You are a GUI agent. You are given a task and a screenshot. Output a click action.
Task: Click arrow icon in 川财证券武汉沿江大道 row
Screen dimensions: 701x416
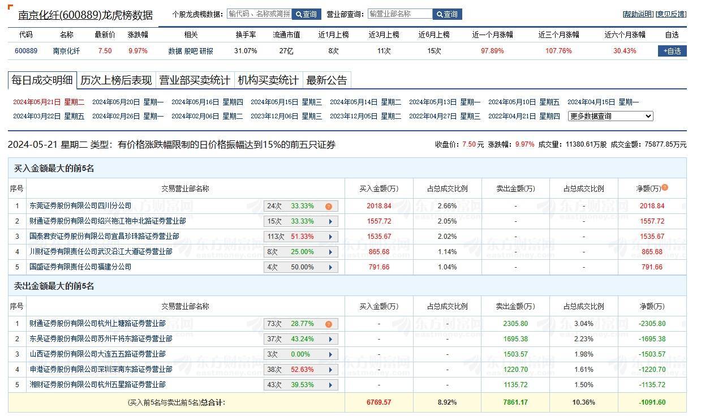pyautogui.click(x=330, y=252)
